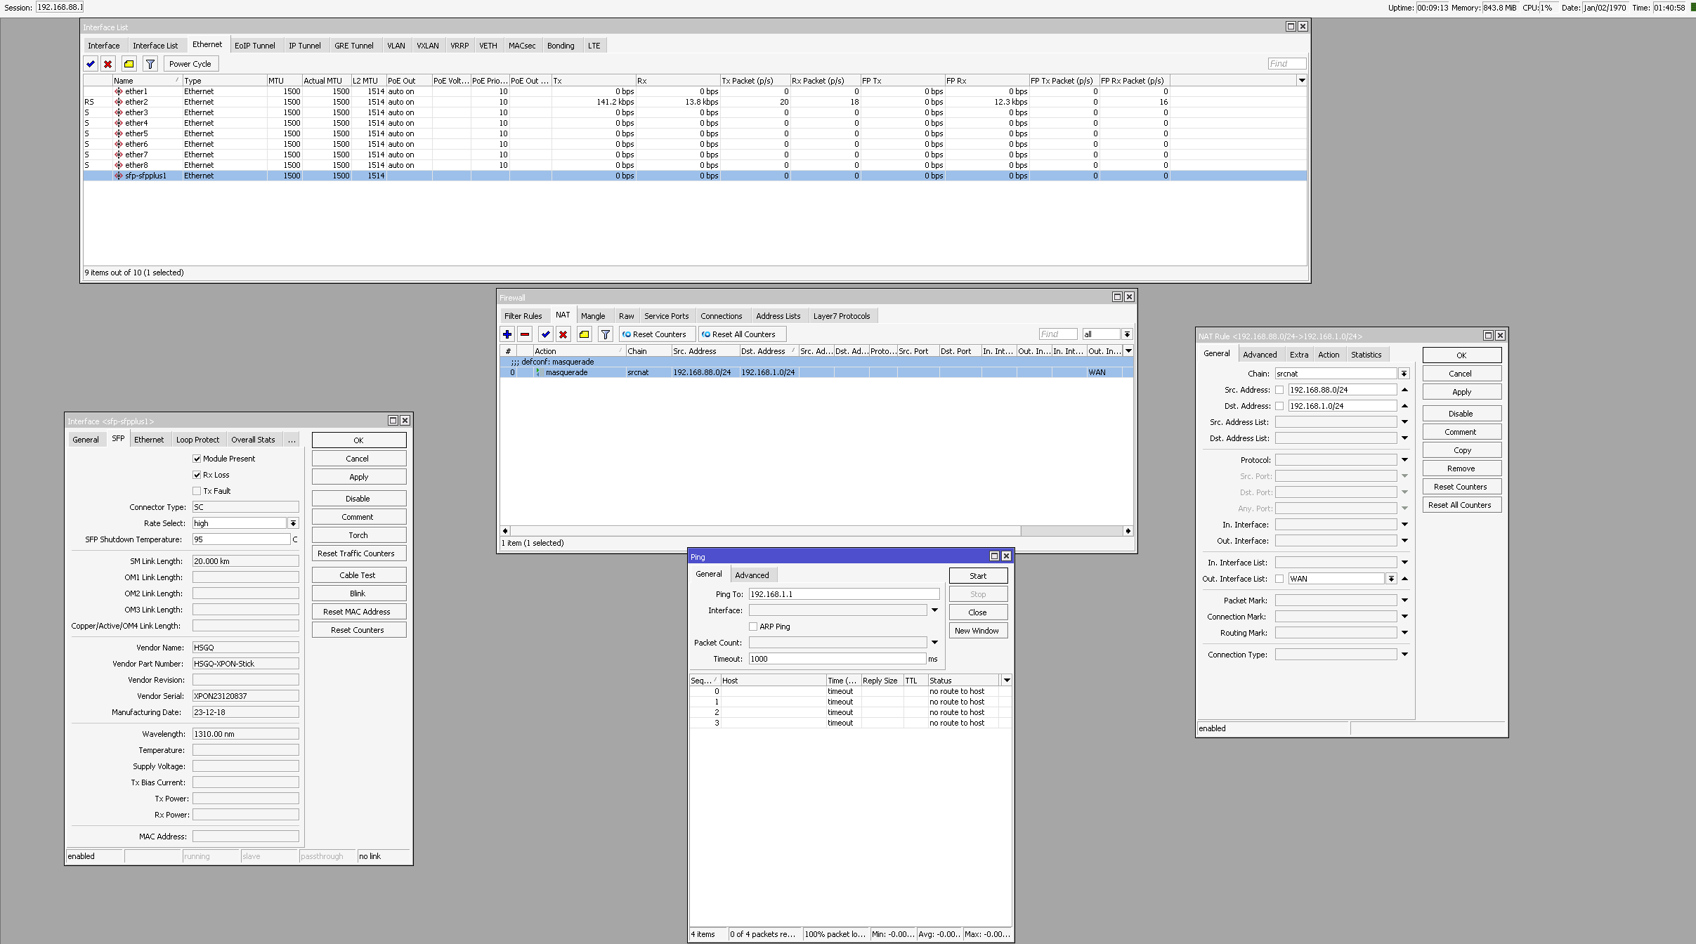Click the Ping To address field

(843, 594)
